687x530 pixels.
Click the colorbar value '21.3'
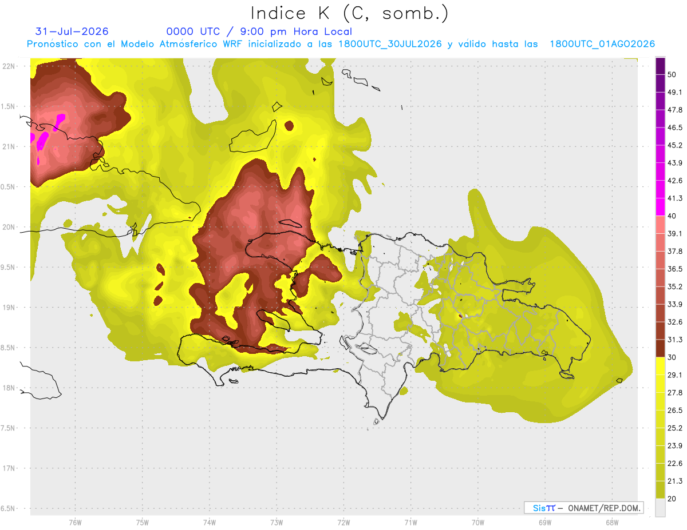(676, 481)
